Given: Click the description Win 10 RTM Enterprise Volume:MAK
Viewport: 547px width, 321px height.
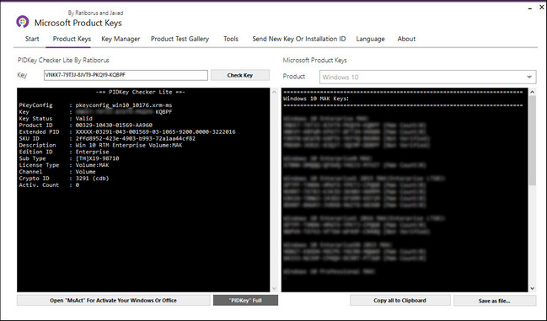Looking at the screenshot, I should tap(129, 145).
